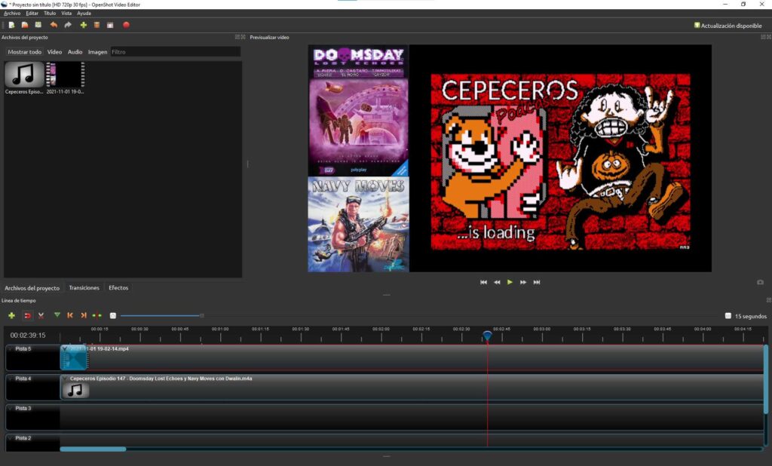
Task: Undo the last action with orange arrow
Action: (54, 25)
